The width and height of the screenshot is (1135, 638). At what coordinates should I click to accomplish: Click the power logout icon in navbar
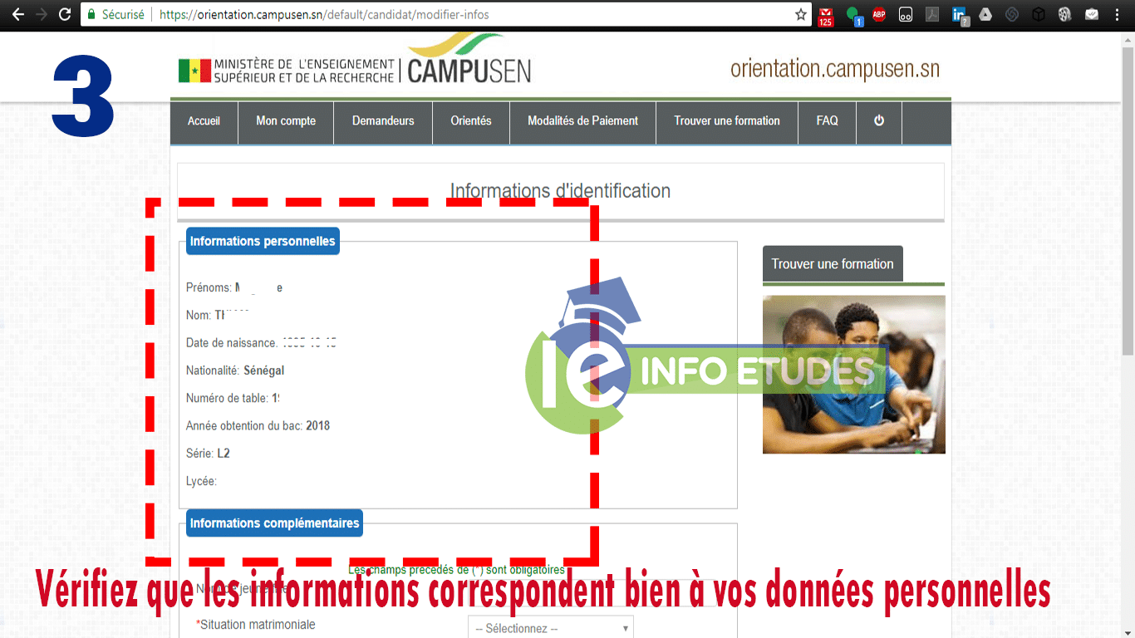pos(879,120)
